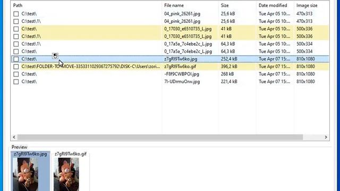Click the 396,2 kB size cell
The width and height of the screenshot is (340, 191).
pyautogui.click(x=229, y=66)
